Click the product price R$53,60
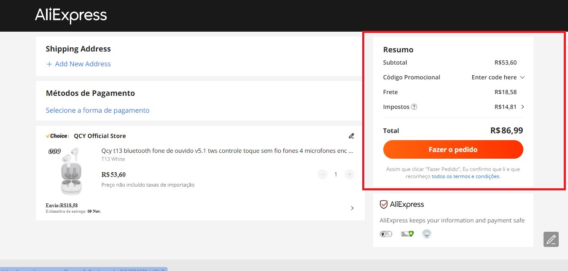Screen dimensions: 568x271 (113, 175)
